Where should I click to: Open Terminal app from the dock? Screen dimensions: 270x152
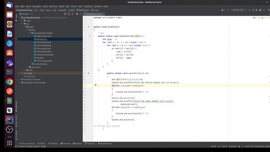pos(9,72)
